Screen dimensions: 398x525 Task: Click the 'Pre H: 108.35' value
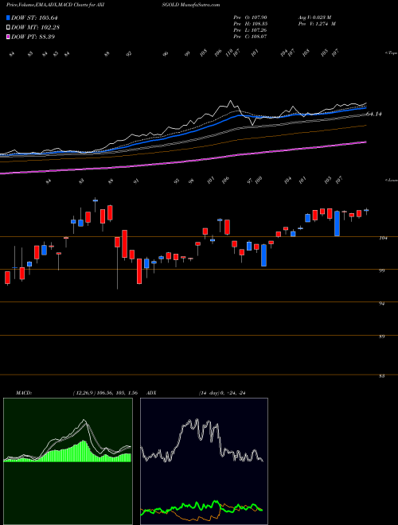250,24
